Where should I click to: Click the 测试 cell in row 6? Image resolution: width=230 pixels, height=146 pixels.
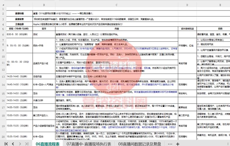44,34
